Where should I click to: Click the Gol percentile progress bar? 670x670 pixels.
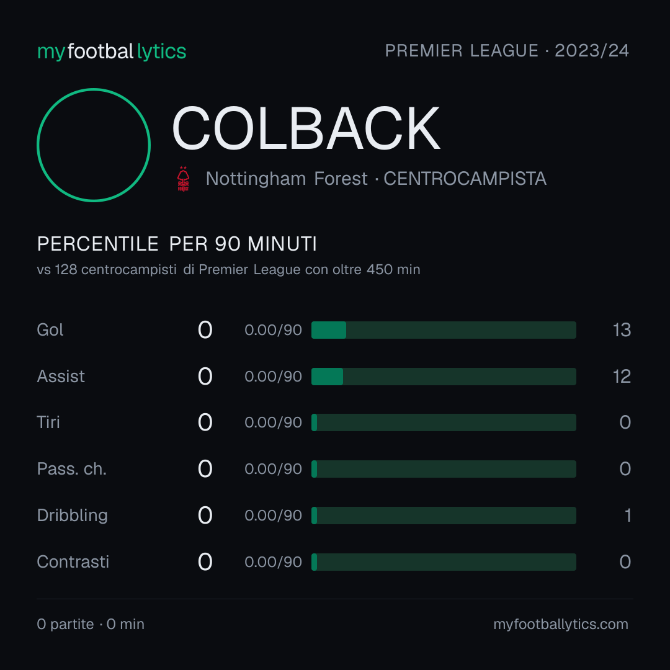click(444, 330)
